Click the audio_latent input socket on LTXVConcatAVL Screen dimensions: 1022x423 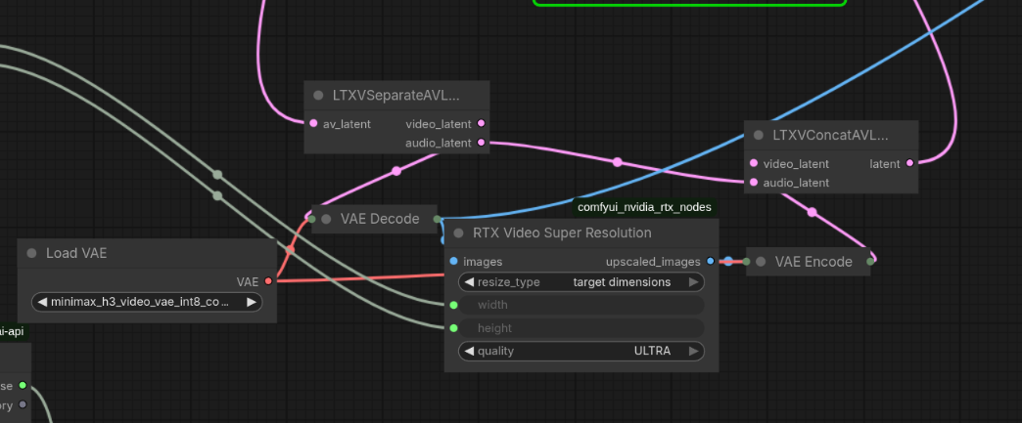tap(754, 183)
